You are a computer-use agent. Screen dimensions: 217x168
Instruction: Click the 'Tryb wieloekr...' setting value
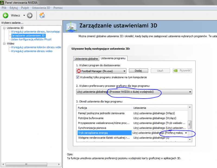click(x=159, y=123)
